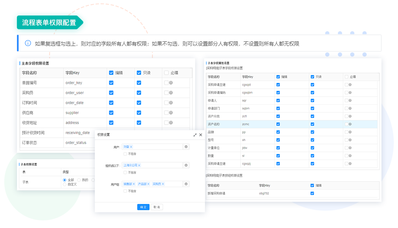Check 不包含 under the 组织或以下 field
Screen dimensions: 398x228
[x=125, y=173]
